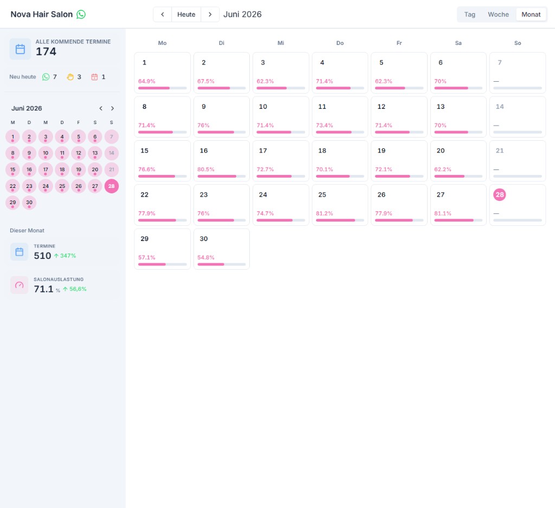Click utilization bar of day 20
The width and height of the screenshot is (555, 508).
pos(458,176)
